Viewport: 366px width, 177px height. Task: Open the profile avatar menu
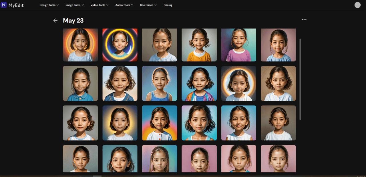point(358,5)
